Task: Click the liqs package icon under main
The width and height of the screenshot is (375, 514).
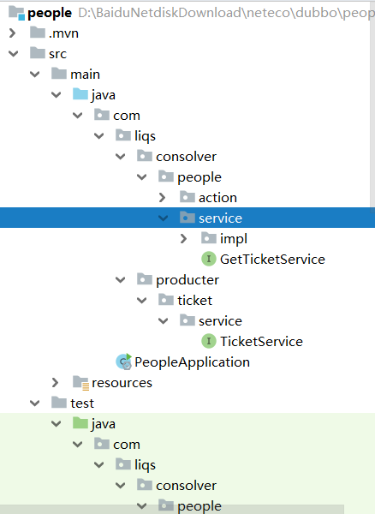Action: pos(123,135)
